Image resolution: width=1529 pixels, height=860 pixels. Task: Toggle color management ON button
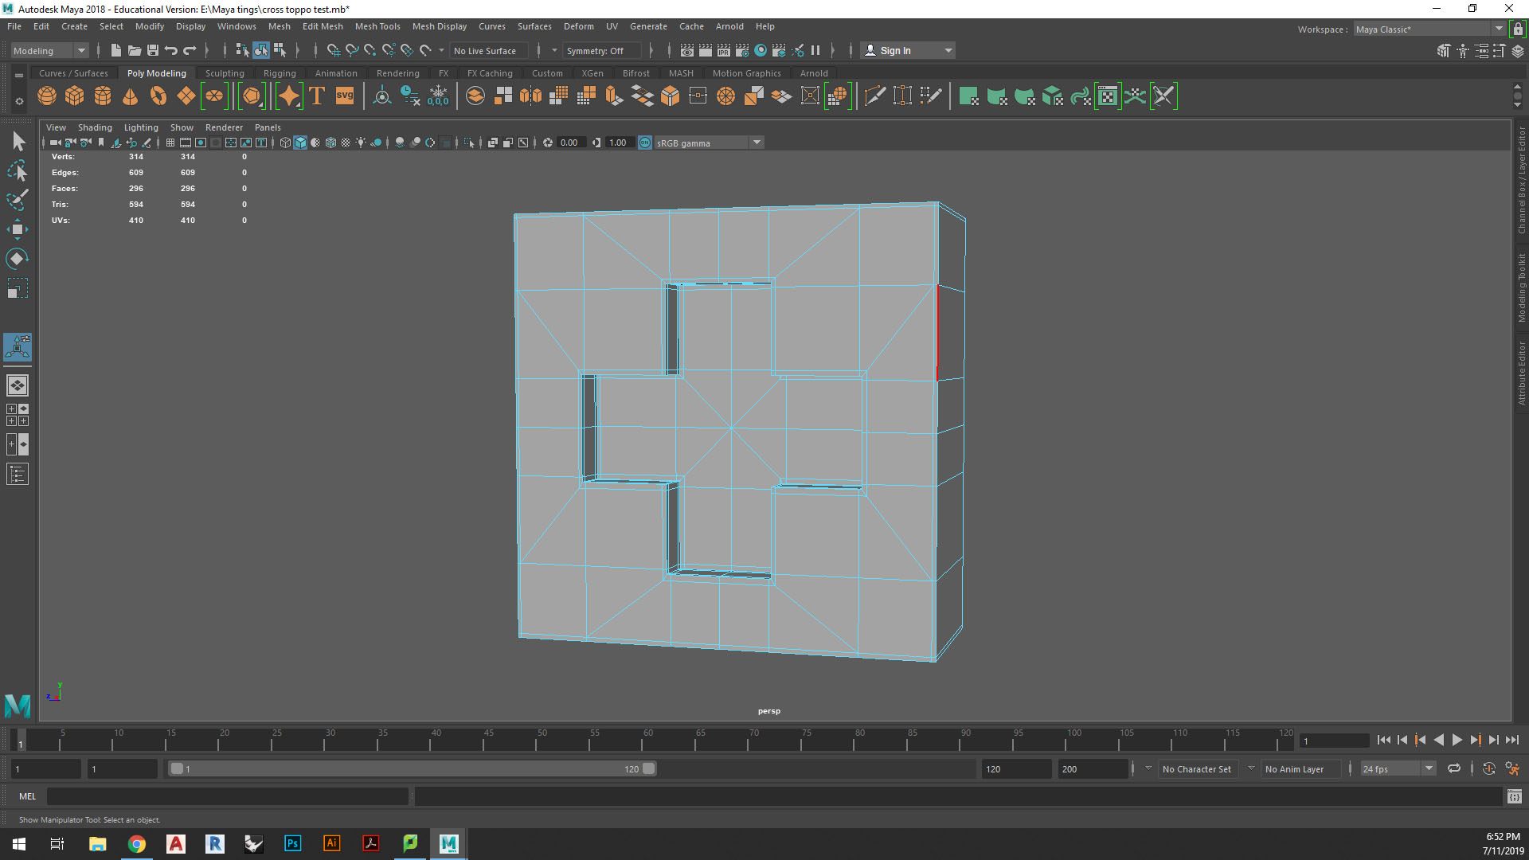[645, 143]
